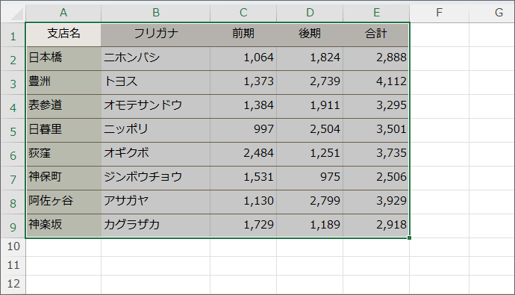Click the 支店名 header cell

point(63,34)
